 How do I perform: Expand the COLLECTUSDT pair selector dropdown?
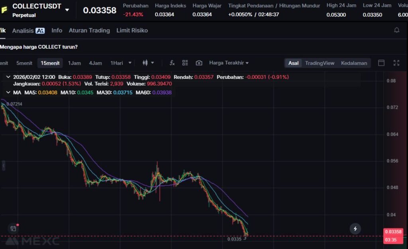67,10
